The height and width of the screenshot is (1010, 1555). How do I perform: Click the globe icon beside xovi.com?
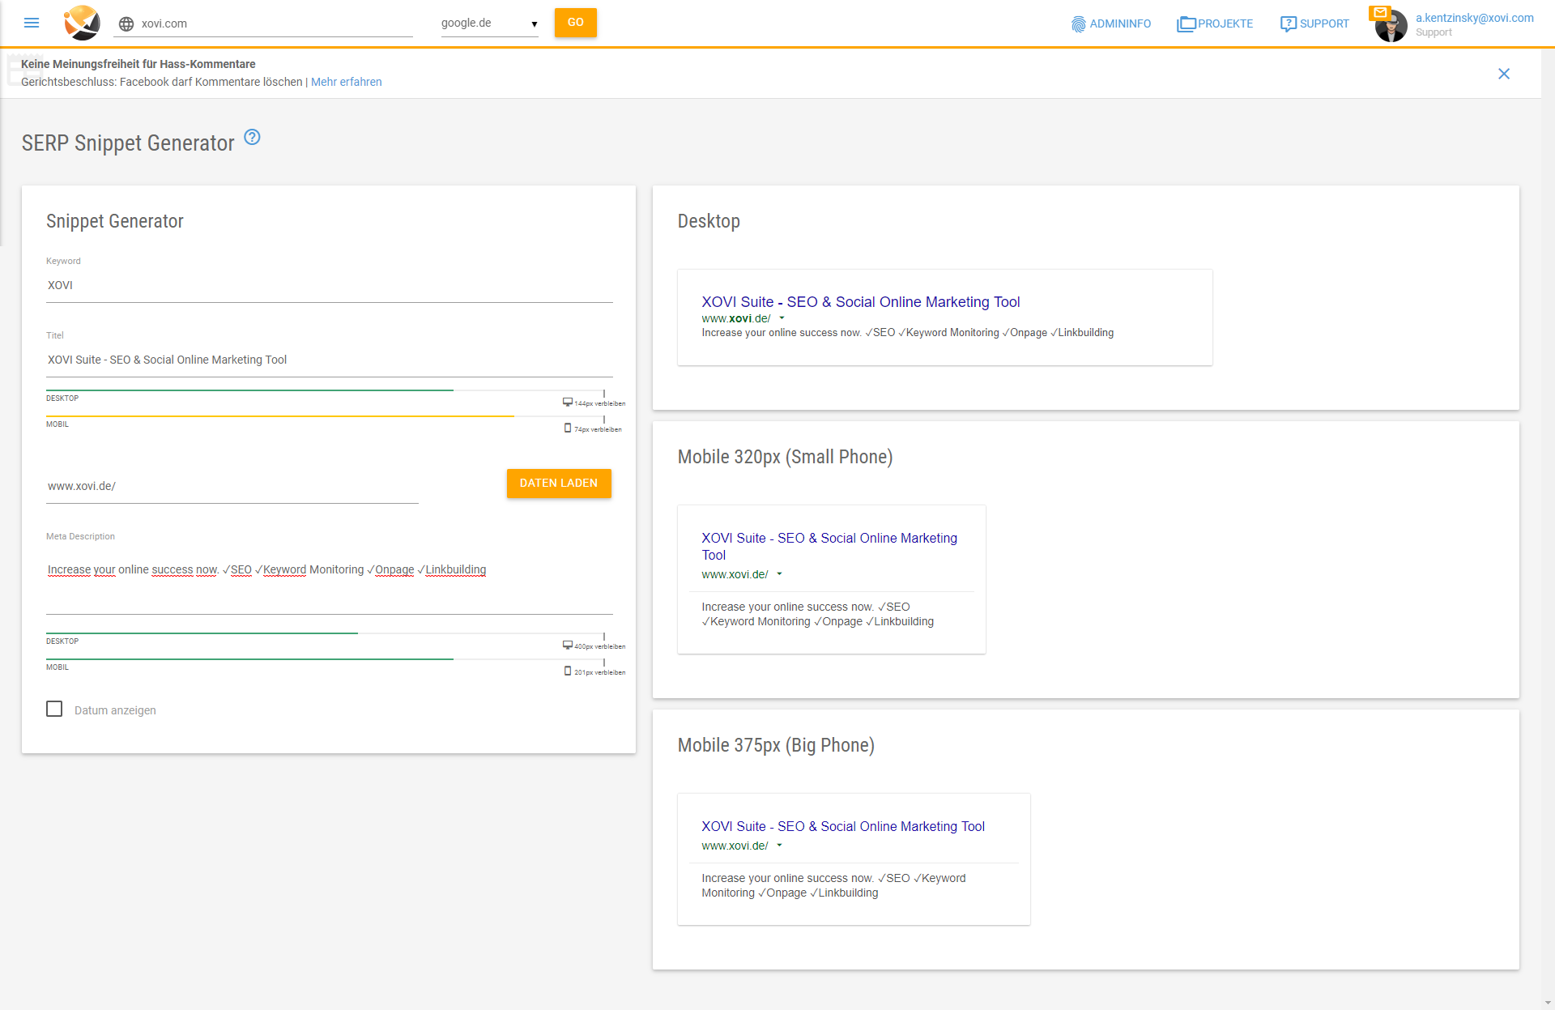pyautogui.click(x=126, y=24)
